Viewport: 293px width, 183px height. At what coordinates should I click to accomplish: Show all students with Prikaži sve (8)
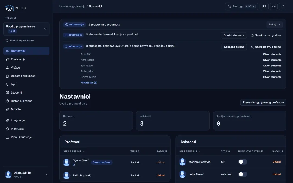89,82
